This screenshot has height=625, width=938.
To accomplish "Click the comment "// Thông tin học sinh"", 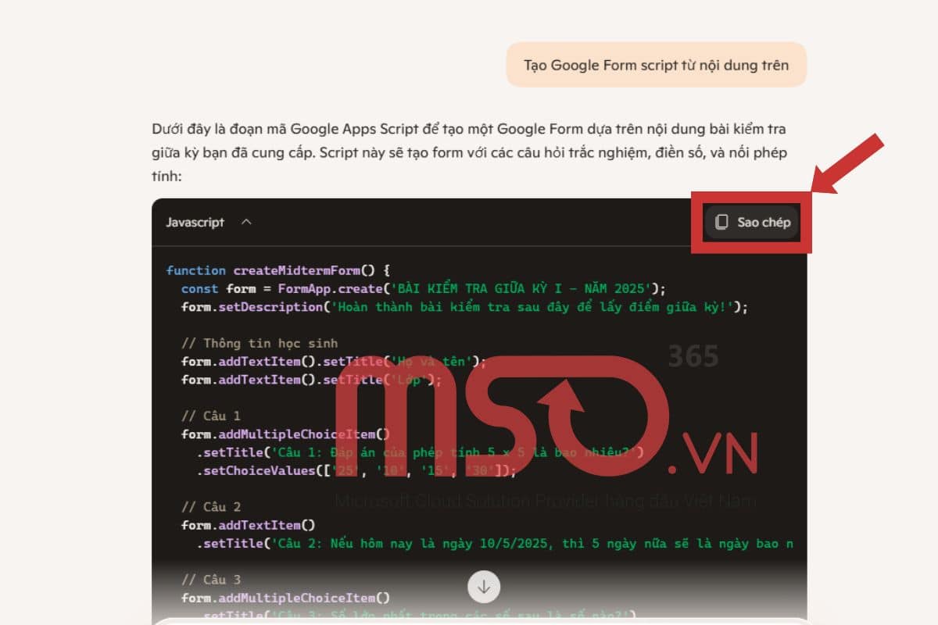I will 260,343.
